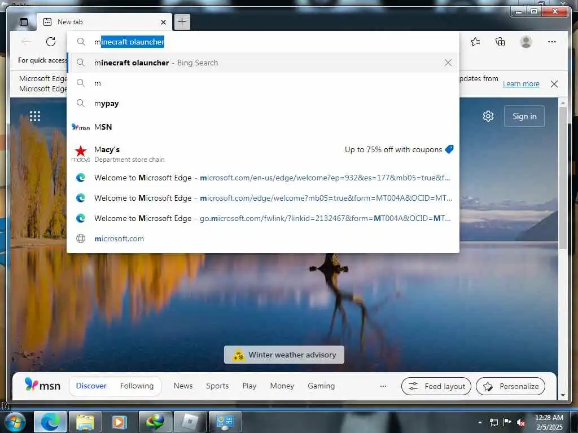
Task: Open the Gaming feed tab
Action: pos(321,386)
